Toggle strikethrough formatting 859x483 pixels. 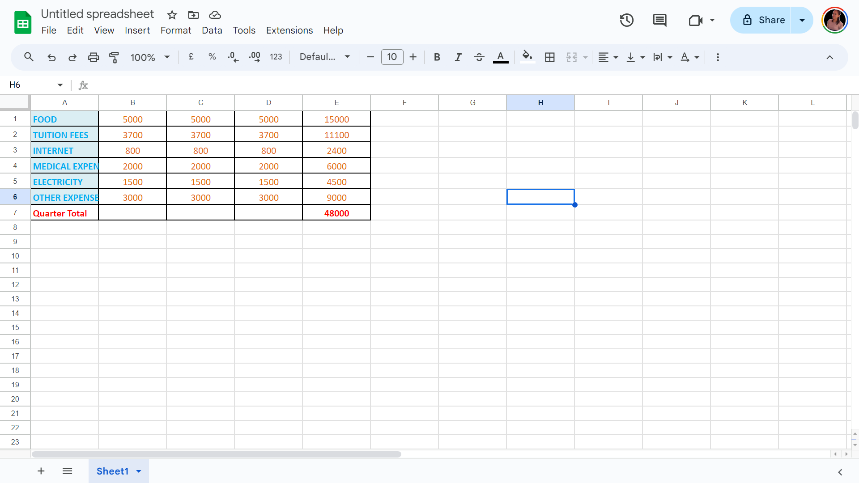[479, 57]
